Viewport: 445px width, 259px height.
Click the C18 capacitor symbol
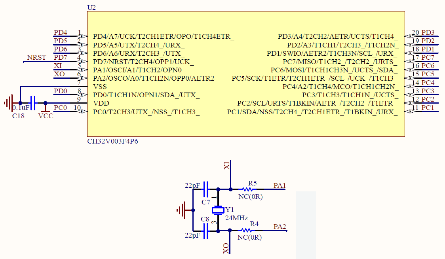point(33,103)
